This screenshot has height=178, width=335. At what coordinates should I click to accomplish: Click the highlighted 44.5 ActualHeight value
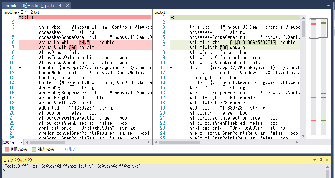(x=85, y=43)
